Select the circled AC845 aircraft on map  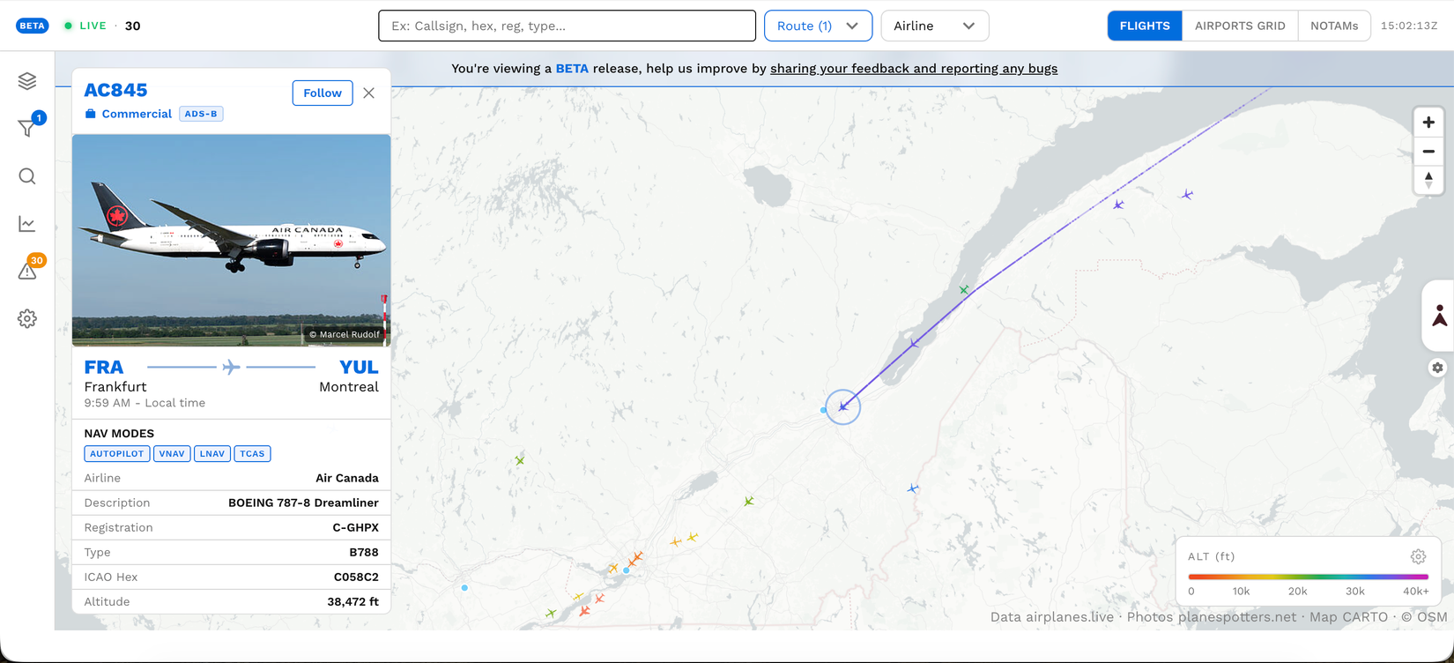coord(843,406)
